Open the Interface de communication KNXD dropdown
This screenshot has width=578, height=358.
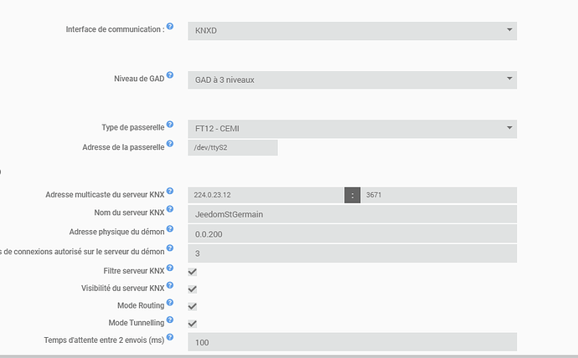click(352, 31)
